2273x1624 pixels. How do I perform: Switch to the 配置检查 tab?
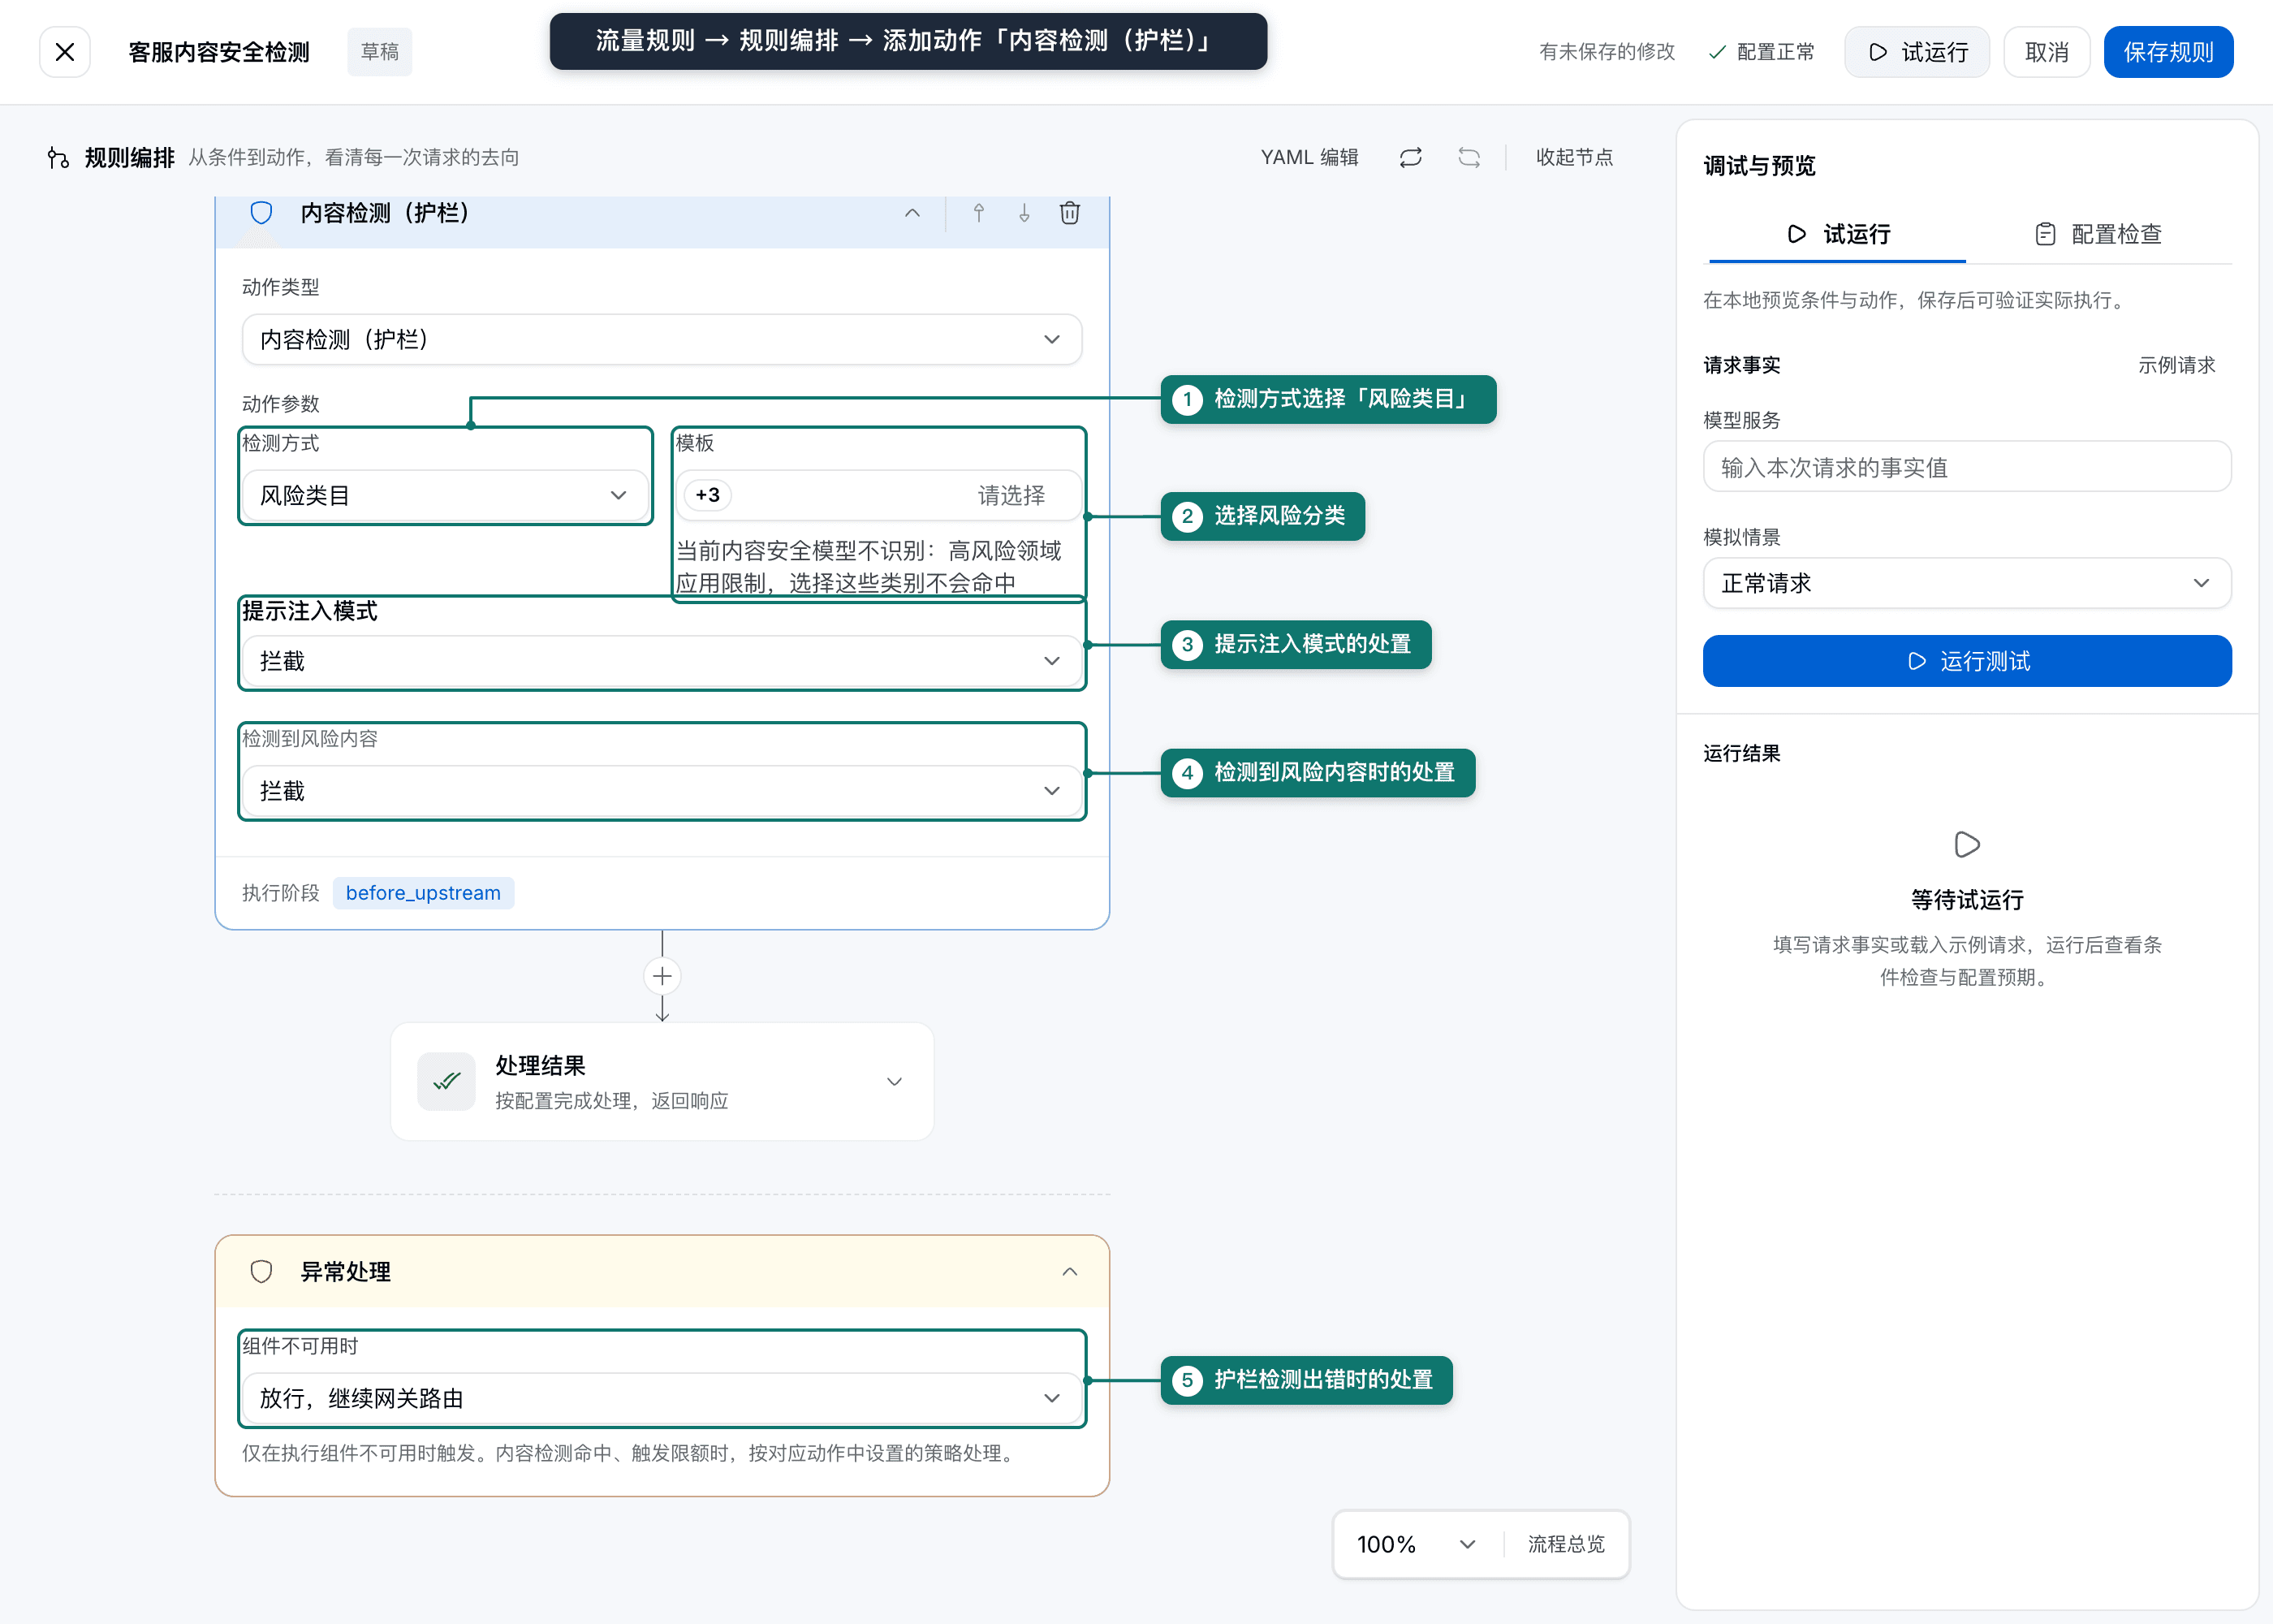click(x=2098, y=234)
